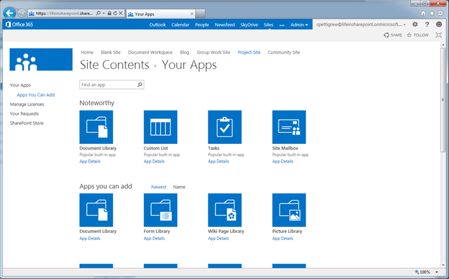Click the Find an app search magnifier
449x279 pixels.
coord(139,85)
